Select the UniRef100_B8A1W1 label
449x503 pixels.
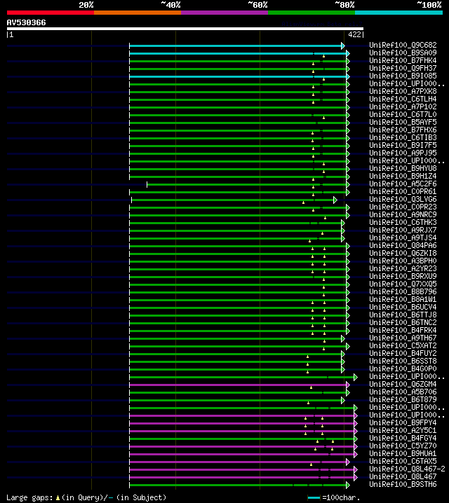pos(403,299)
